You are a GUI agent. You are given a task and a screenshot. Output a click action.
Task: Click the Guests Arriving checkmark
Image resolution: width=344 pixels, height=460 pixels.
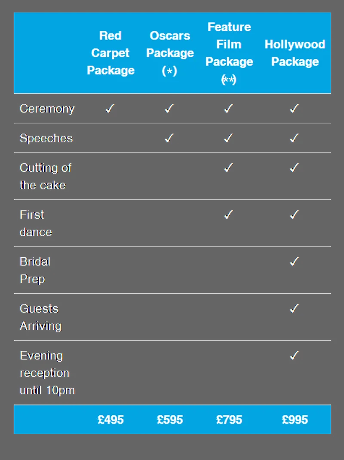295,308
